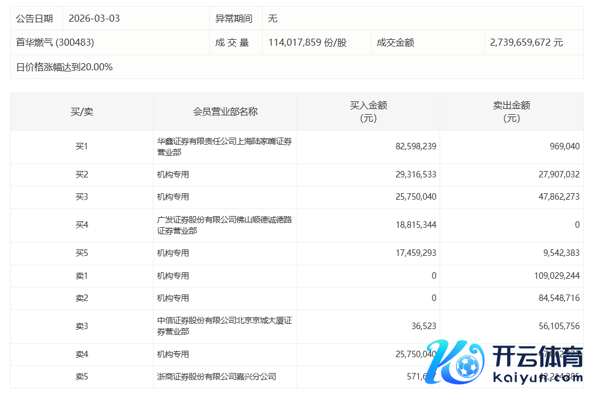Image resolution: width=592 pixels, height=397 pixels.
Task: Select the 买2 机构专用 row name
Action: pyautogui.click(x=173, y=174)
